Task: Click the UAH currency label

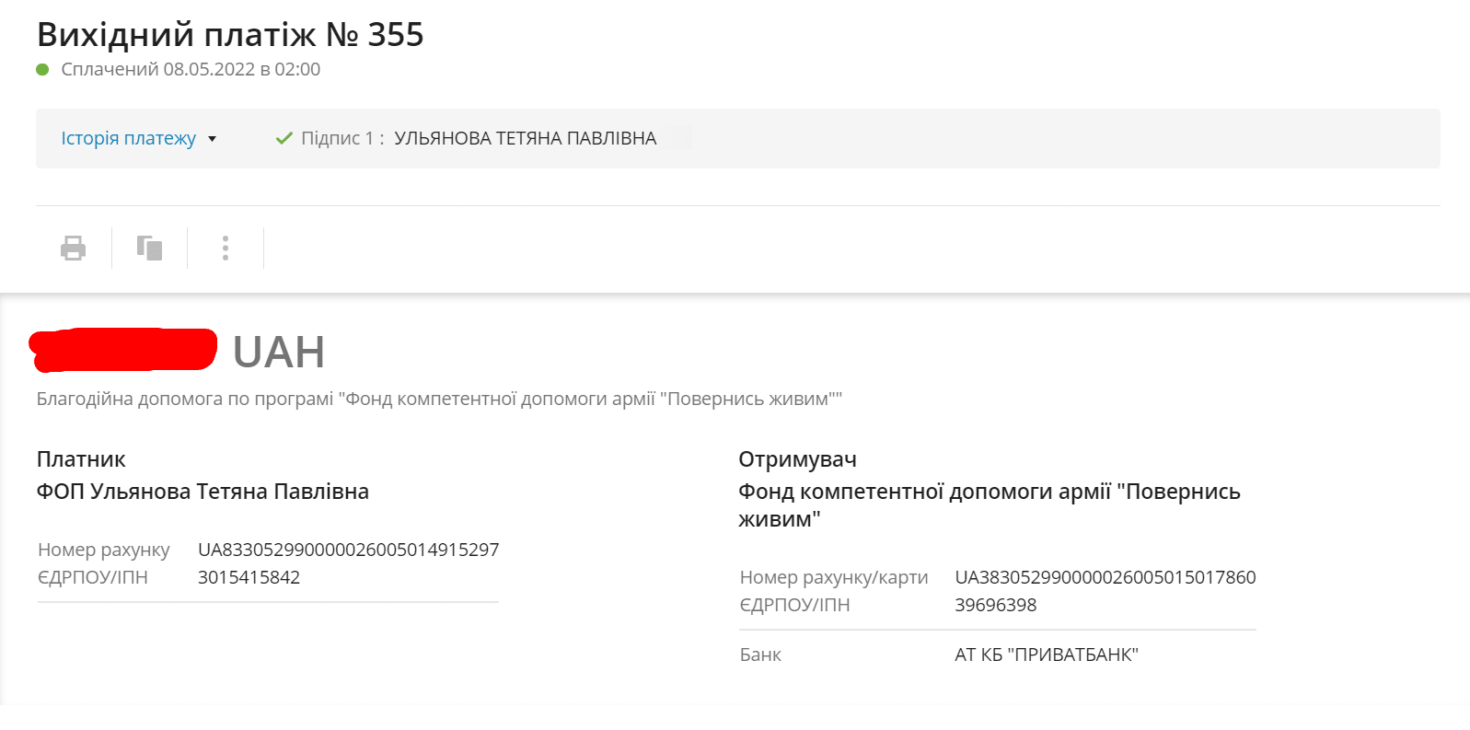Action: point(279,352)
